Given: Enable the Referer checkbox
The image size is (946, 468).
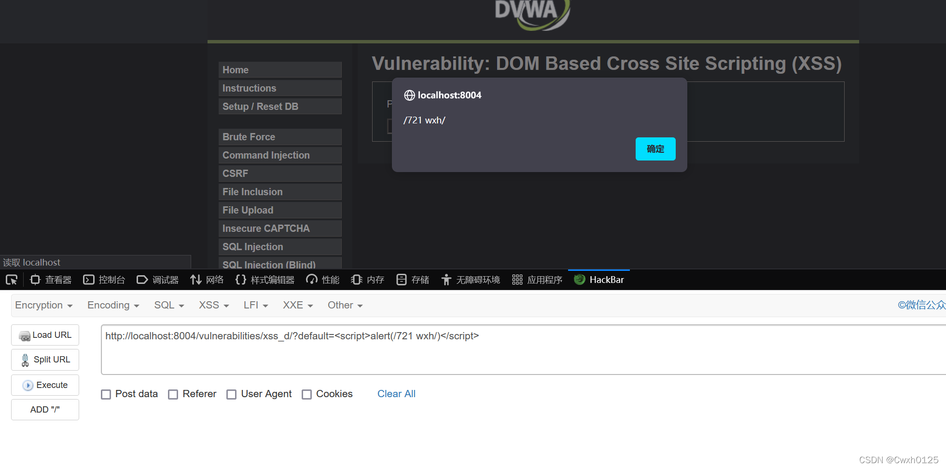Looking at the screenshot, I should click(x=173, y=394).
